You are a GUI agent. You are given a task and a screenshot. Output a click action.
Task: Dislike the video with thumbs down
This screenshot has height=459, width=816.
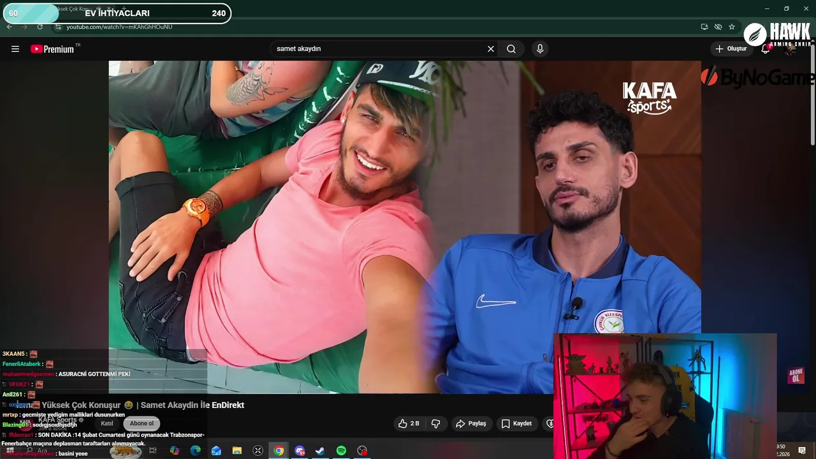[x=436, y=423]
